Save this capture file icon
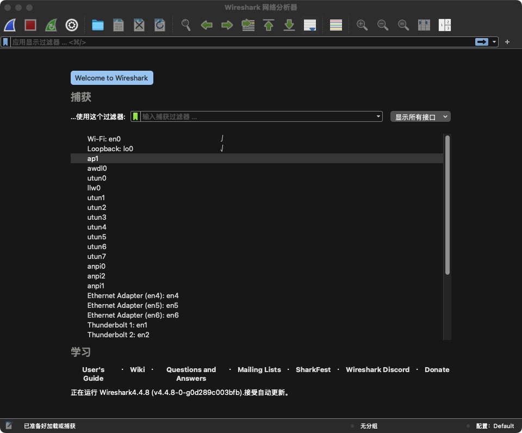 (118, 25)
